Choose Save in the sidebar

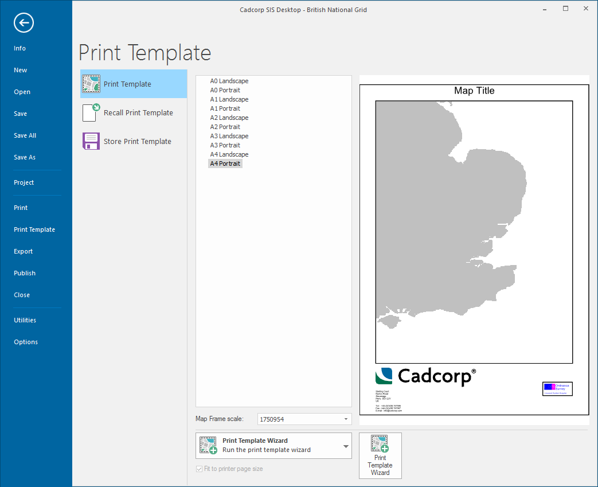(21, 114)
